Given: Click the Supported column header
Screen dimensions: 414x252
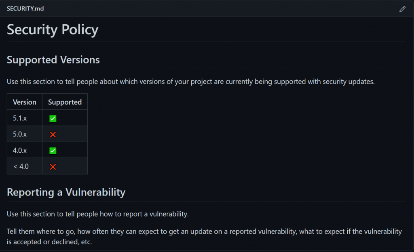Looking at the screenshot, I should (x=65, y=102).
